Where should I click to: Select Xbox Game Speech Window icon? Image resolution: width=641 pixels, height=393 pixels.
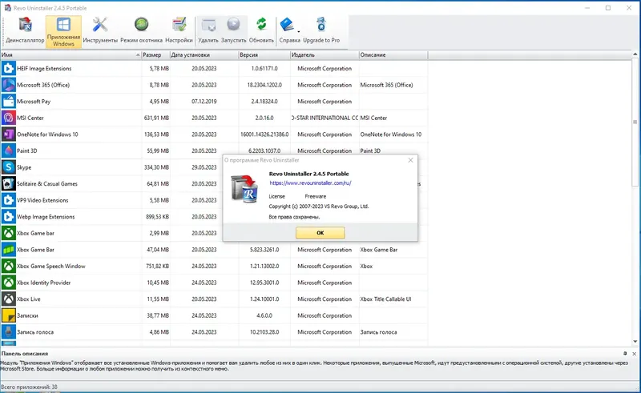coord(9,266)
